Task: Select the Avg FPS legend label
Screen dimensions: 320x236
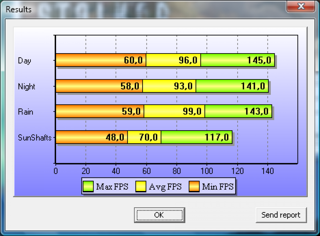Action: tap(165, 187)
